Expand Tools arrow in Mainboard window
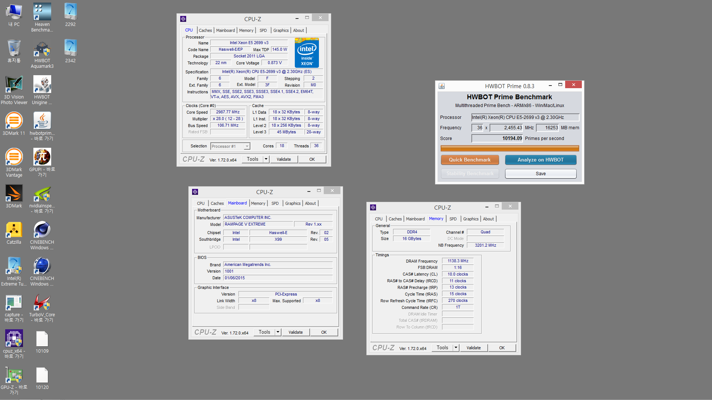Image resolution: width=712 pixels, height=400 pixels. pyautogui.click(x=278, y=332)
